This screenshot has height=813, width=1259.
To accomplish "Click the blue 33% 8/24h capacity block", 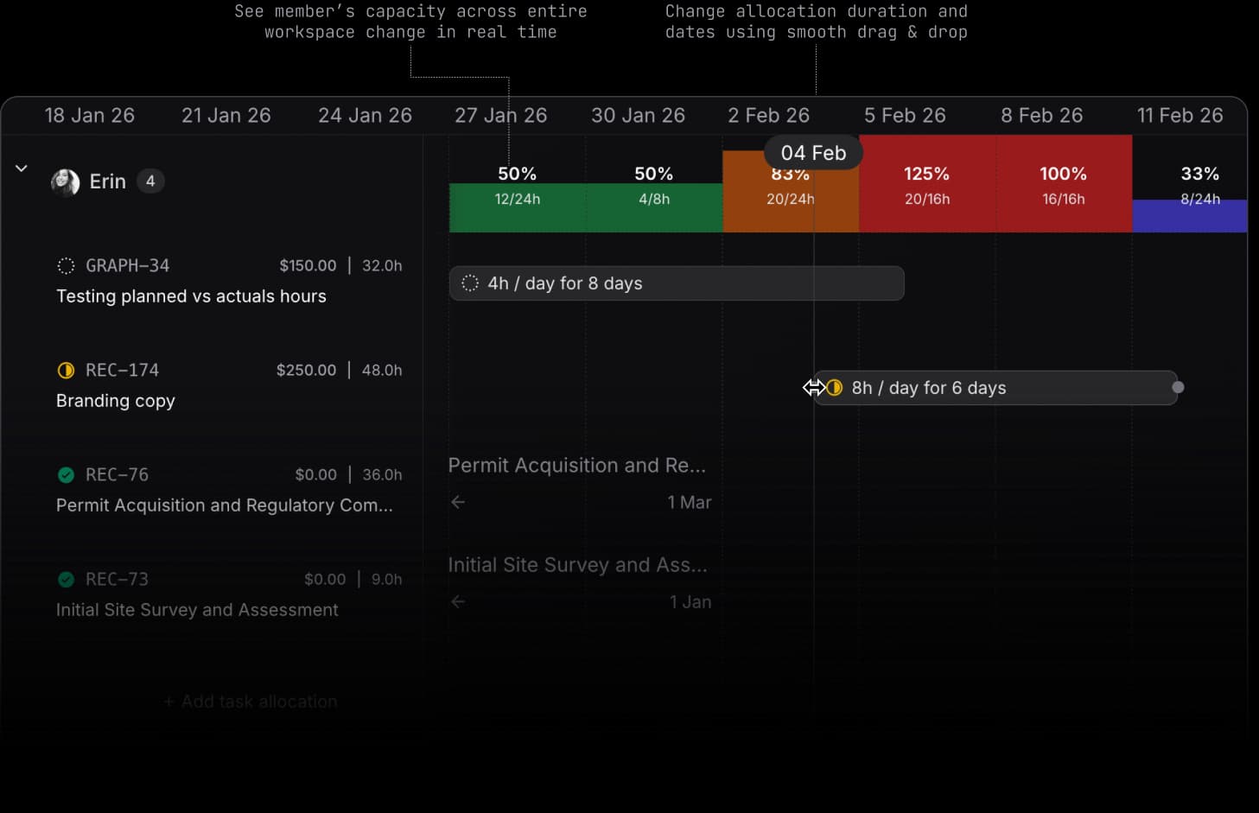I will (1190, 216).
